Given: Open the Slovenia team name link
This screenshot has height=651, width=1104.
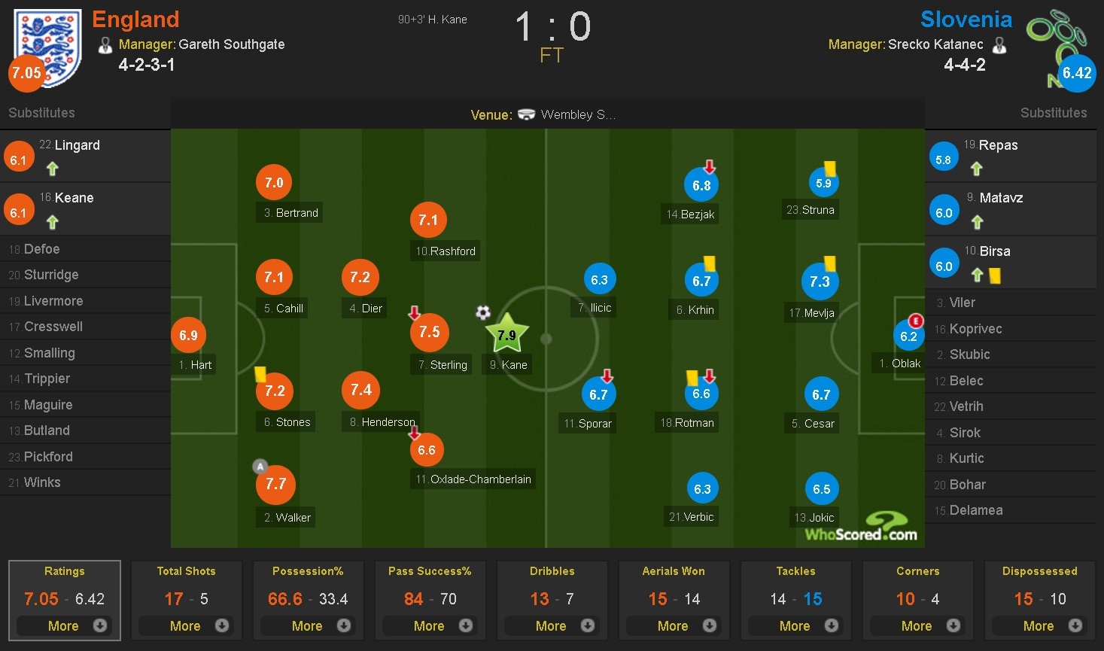Looking at the screenshot, I should pos(966,19).
